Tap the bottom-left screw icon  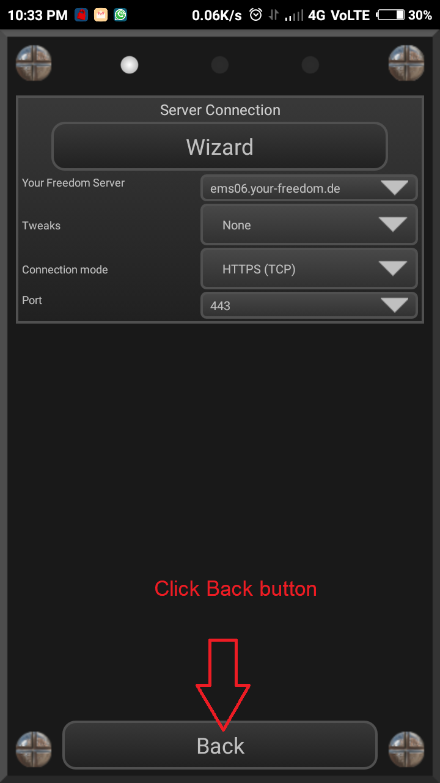point(33,750)
